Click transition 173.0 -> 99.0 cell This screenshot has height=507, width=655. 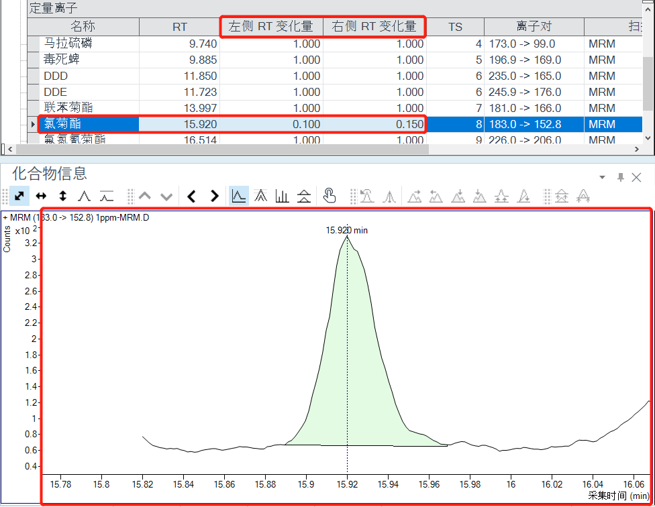pos(534,44)
